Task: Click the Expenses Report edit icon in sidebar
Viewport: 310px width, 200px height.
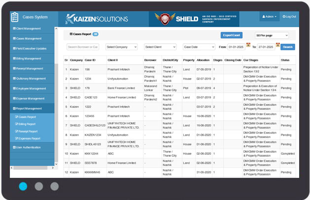Action: point(17,139)
